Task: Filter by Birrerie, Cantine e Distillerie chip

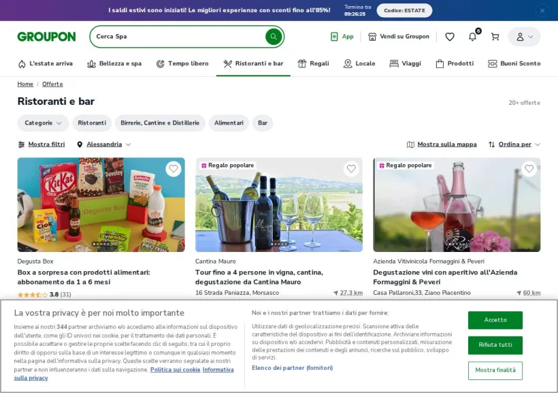Action: tap(160, 123)
